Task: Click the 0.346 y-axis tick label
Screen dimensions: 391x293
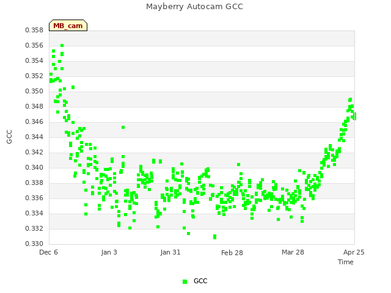Action: 34,121
